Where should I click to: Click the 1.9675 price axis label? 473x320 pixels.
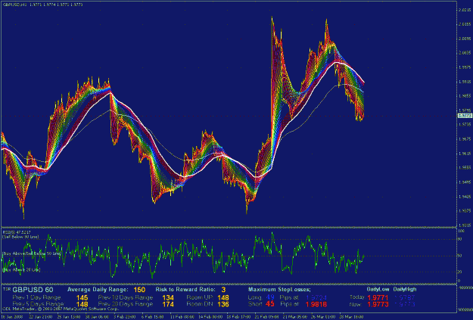tap(465, 139)
